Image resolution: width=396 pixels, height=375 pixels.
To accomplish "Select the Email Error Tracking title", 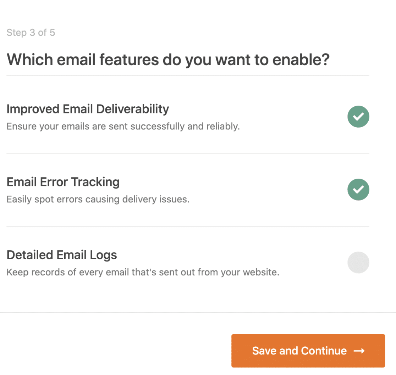I will pos(63,182).
